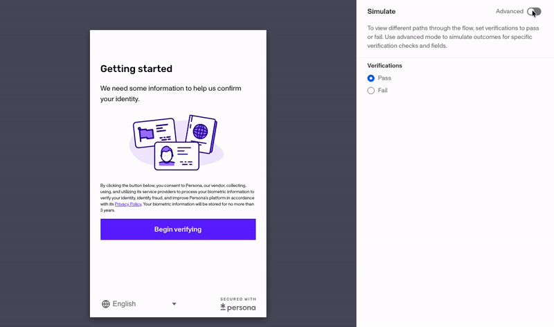
Task: Click the caret arrow beside English
Action: (174, 304)
